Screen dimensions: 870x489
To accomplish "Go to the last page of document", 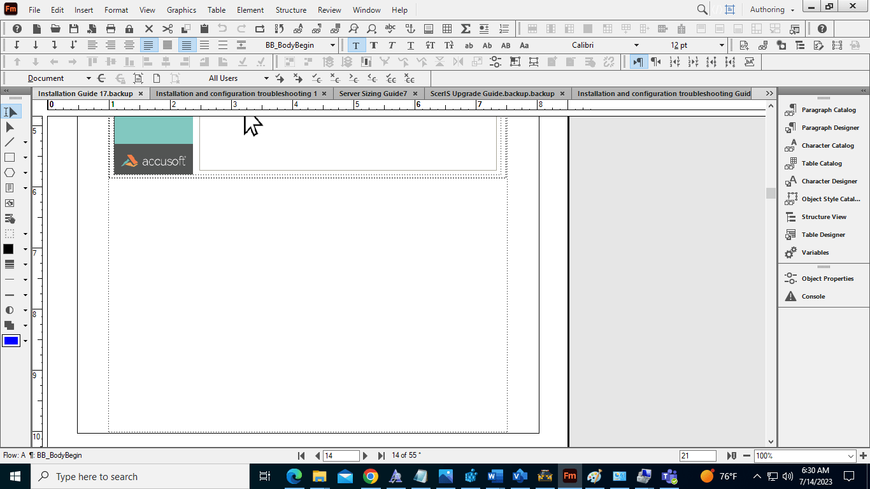I will coord(380,455).
